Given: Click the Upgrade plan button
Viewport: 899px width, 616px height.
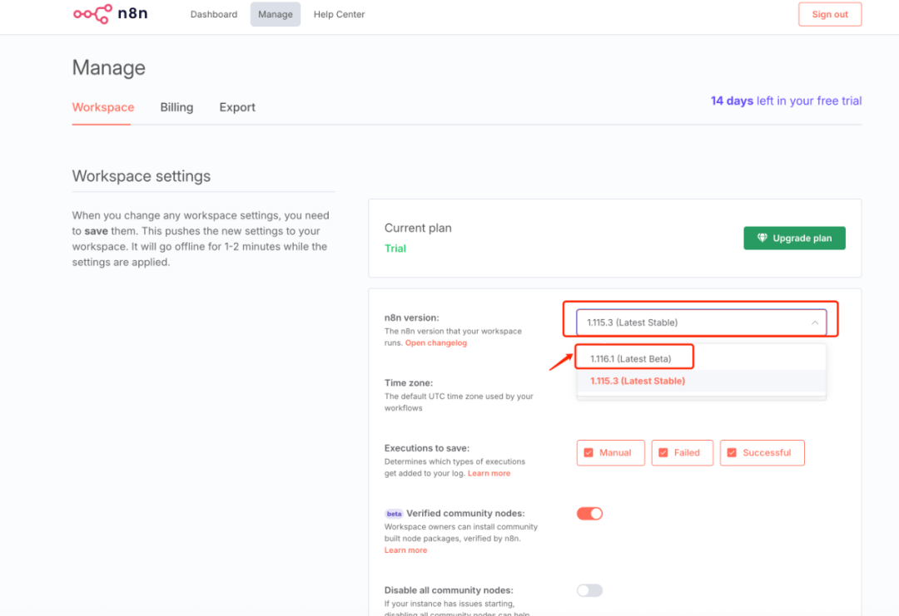Looking at the screenshot, I should click(x=794, y=239).
